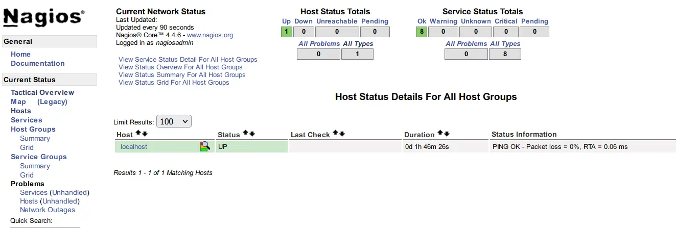
Task: Open Tactical Overview page
Action: (x=42, y=92)
